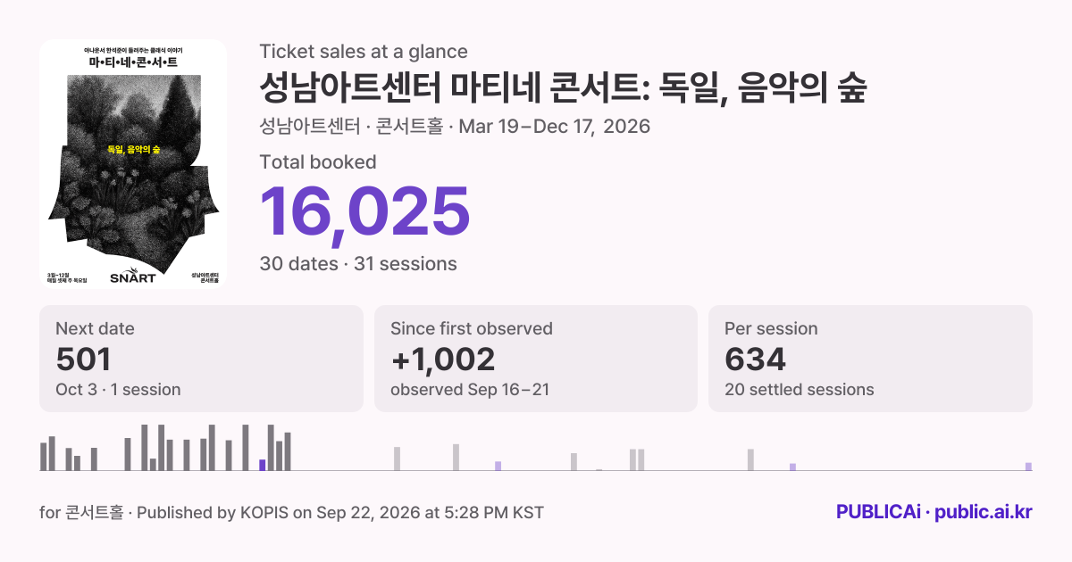The height and width of the screenshot is (562, 1072).
Task: Click the concert title heading
Action: pyautogui.click(x=563, y=87)
